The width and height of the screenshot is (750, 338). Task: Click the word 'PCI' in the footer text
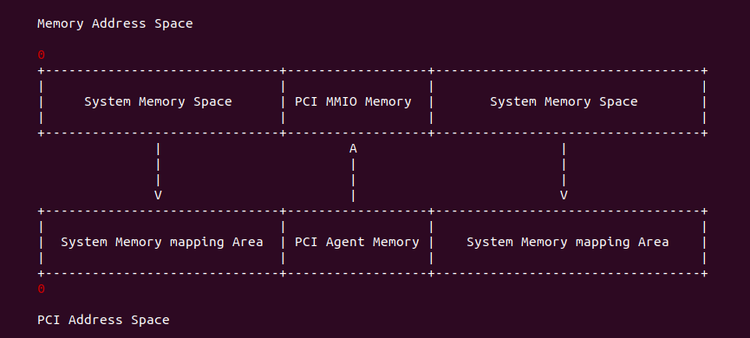49,320
